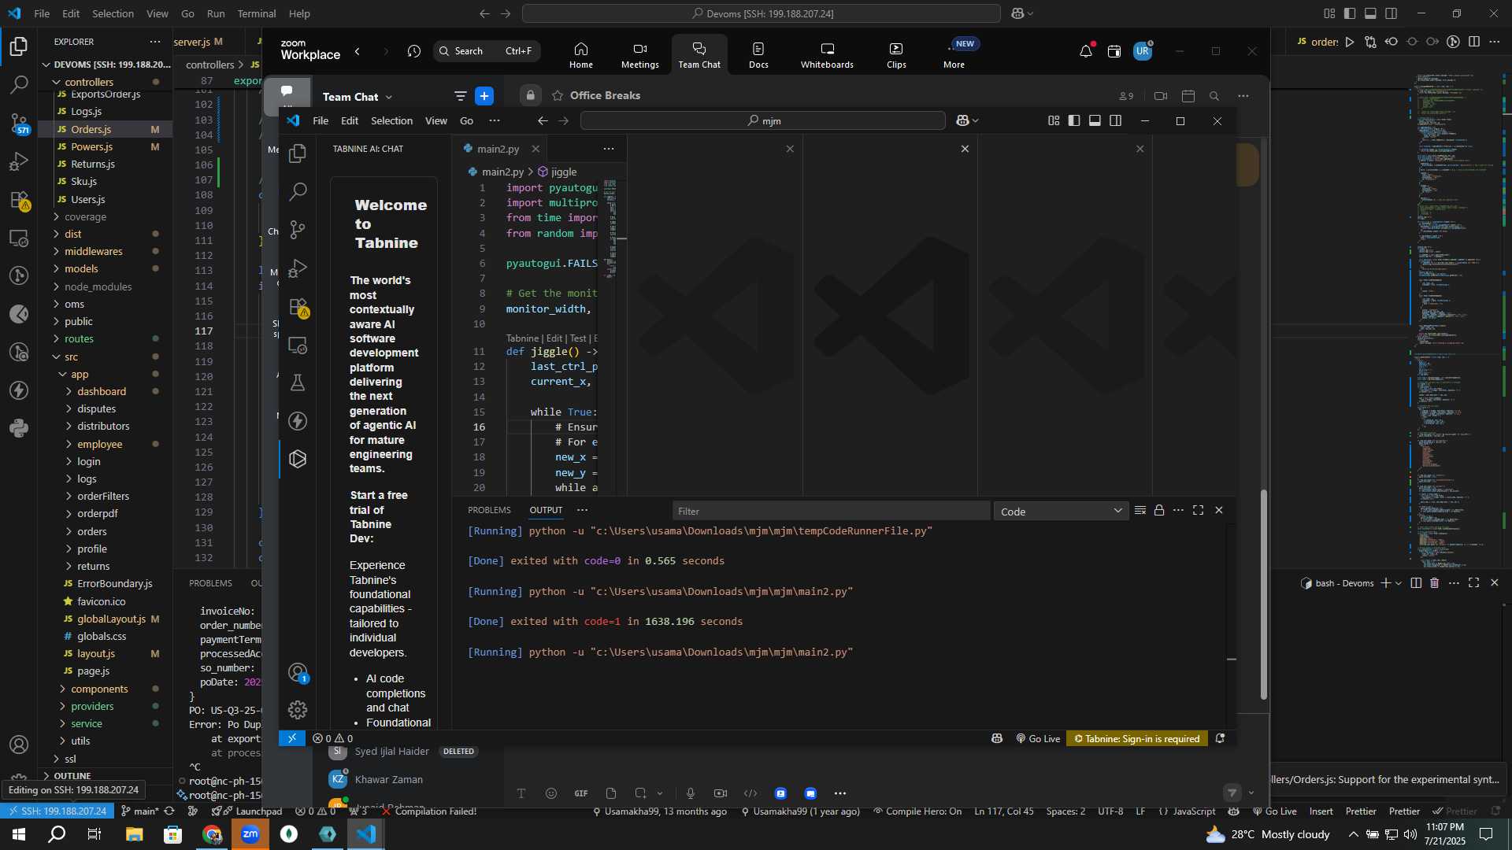Screen dimensions: 1512x850
Task: Open Tabnine icon in inner activity bar
Action: [298, 459]
